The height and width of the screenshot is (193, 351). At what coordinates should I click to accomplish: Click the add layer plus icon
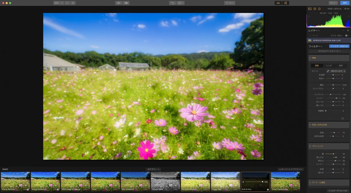click(348, 30)
